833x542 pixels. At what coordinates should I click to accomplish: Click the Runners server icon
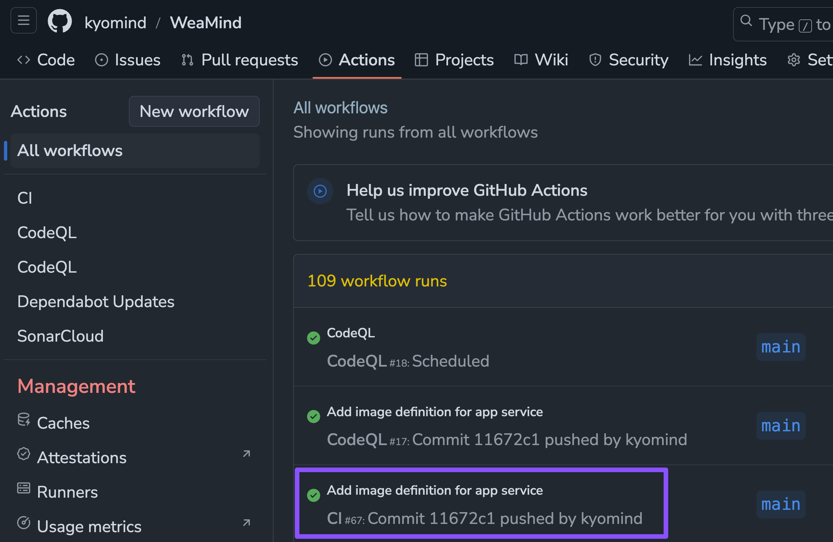click(23, 488)
